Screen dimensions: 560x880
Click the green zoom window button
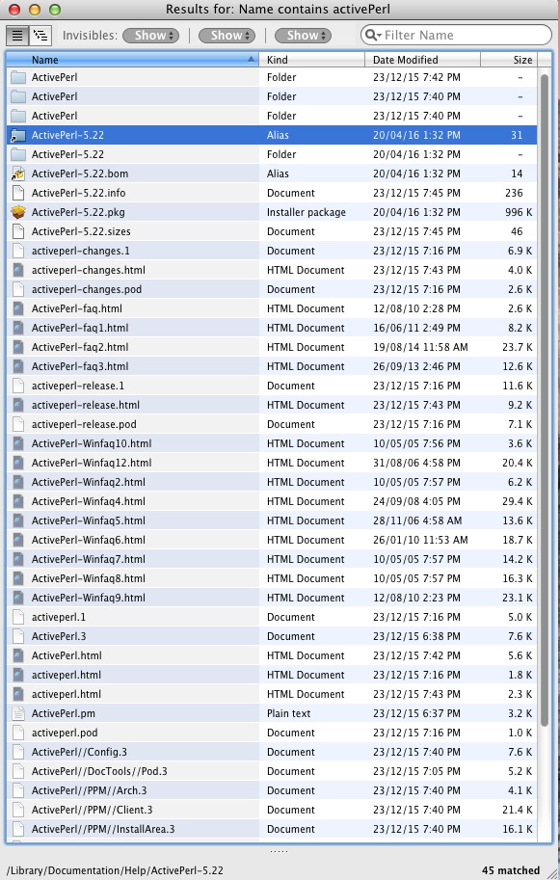tap(54, 10)
